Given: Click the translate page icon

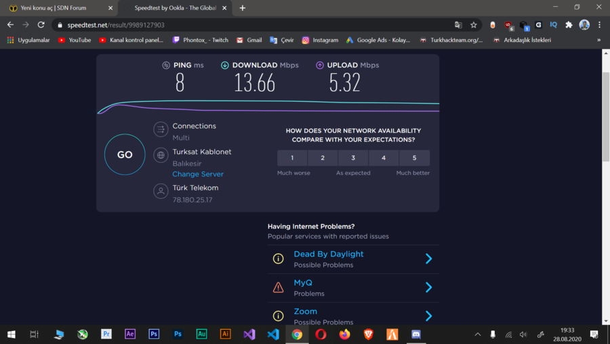Looking at the screenshot, I should pyautogui.click(x=458, y=25).
